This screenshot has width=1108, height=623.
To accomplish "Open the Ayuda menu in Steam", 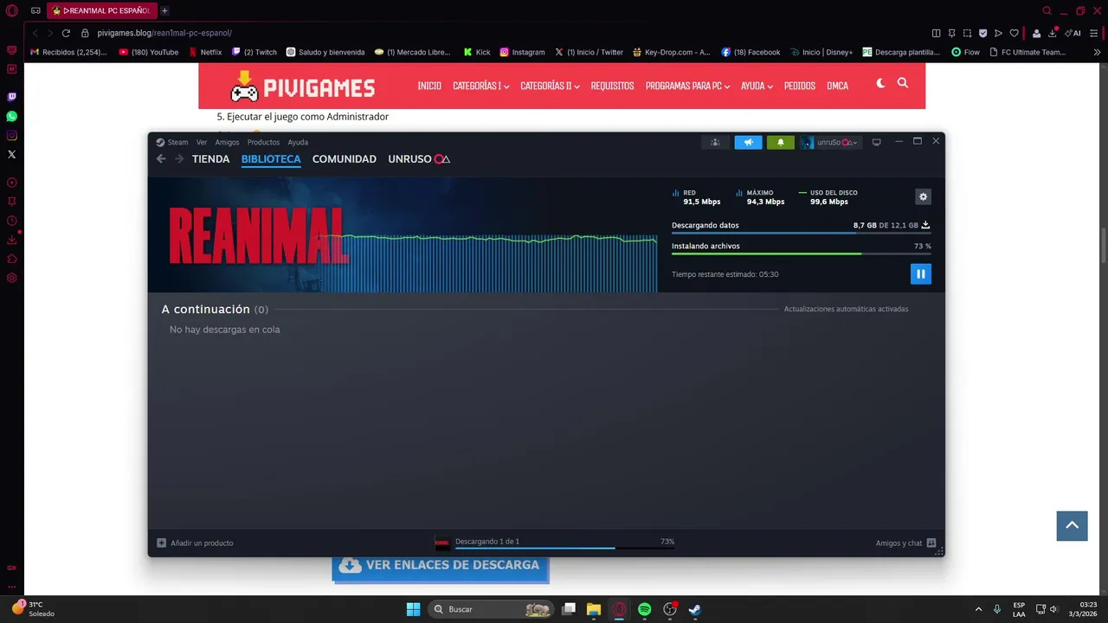I will coord(298,142).
